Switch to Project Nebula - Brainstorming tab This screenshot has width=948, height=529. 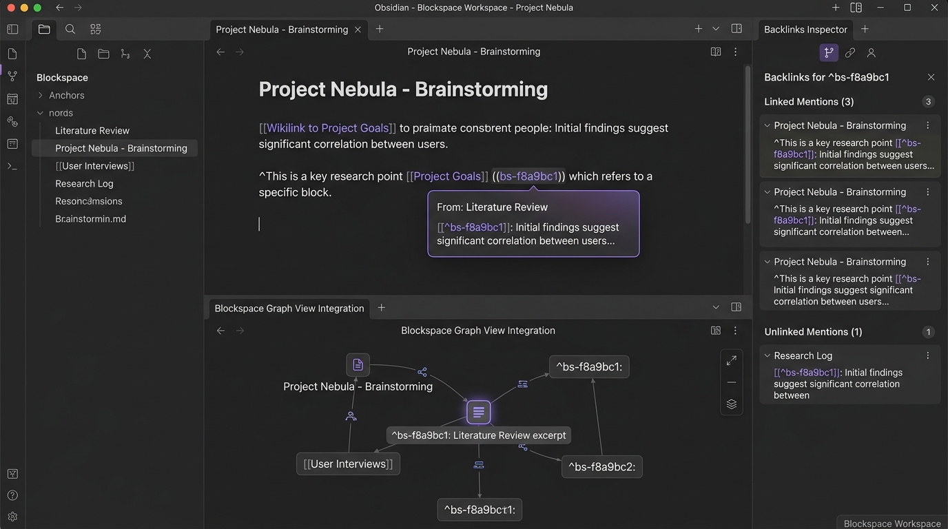pyautogui.click(x=282, y=30)
